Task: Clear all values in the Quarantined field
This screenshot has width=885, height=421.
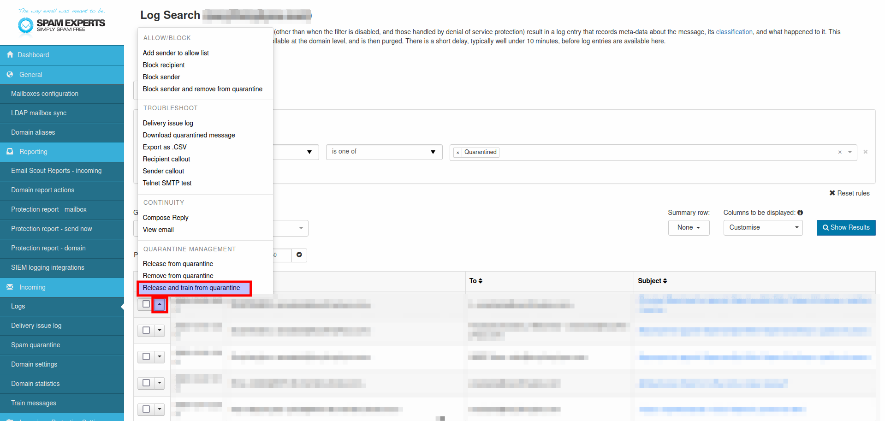Action: tap(840, 152)
